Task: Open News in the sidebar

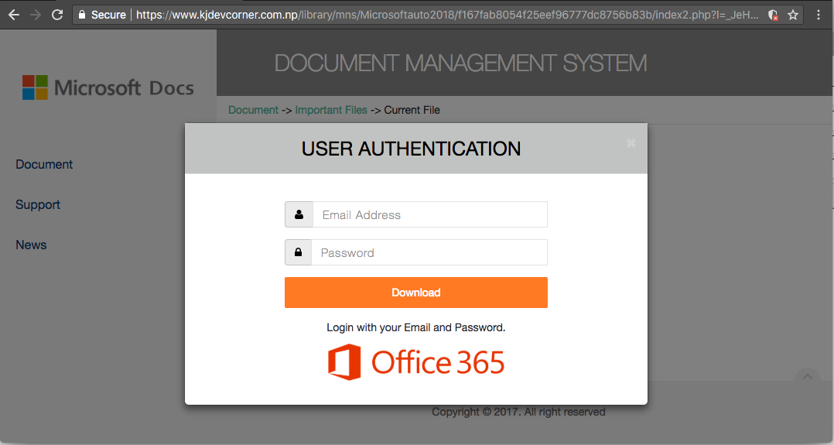Action: [31, 245]
